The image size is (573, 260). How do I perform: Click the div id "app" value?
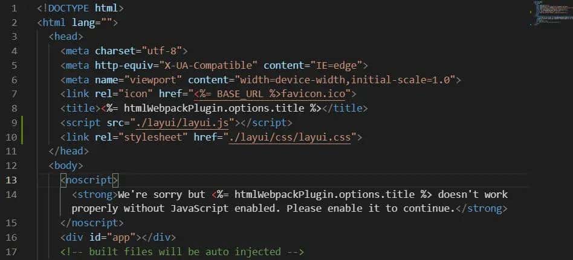point(125,237)
